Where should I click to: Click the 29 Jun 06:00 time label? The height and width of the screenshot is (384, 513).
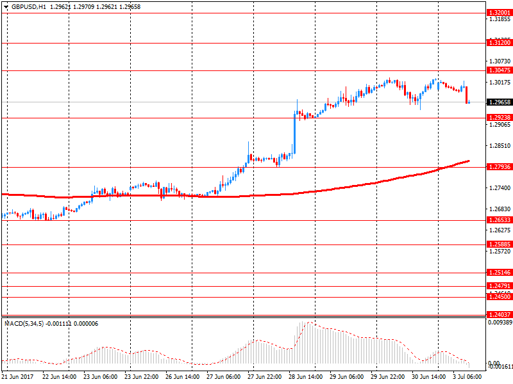(x=346, y=376)
